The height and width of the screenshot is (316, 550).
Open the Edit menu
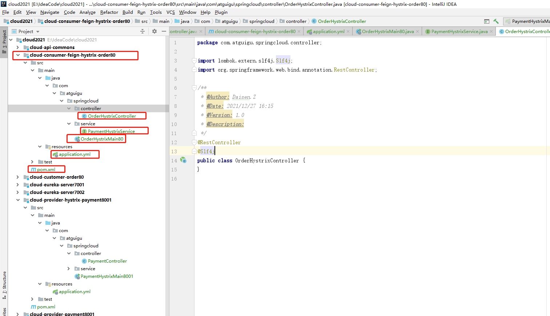pos(17,12)
